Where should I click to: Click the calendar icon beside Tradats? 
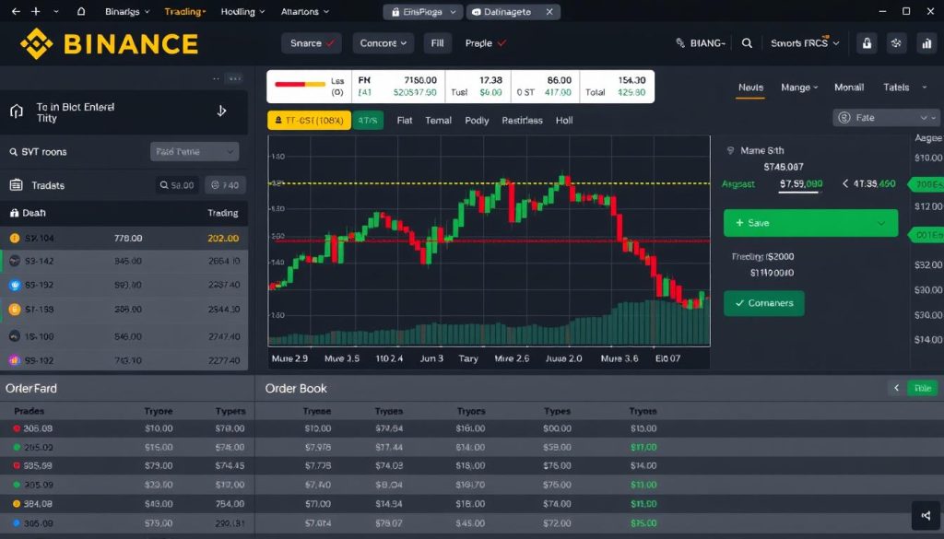pyautogui.click(x=17, y=185)
